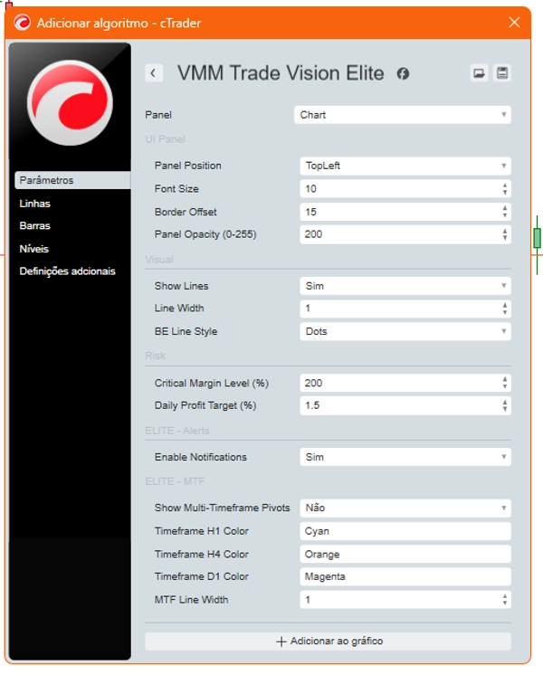Go to the Níveis tab
This screenshot has height=675, width=543.
tap(34, 249)
